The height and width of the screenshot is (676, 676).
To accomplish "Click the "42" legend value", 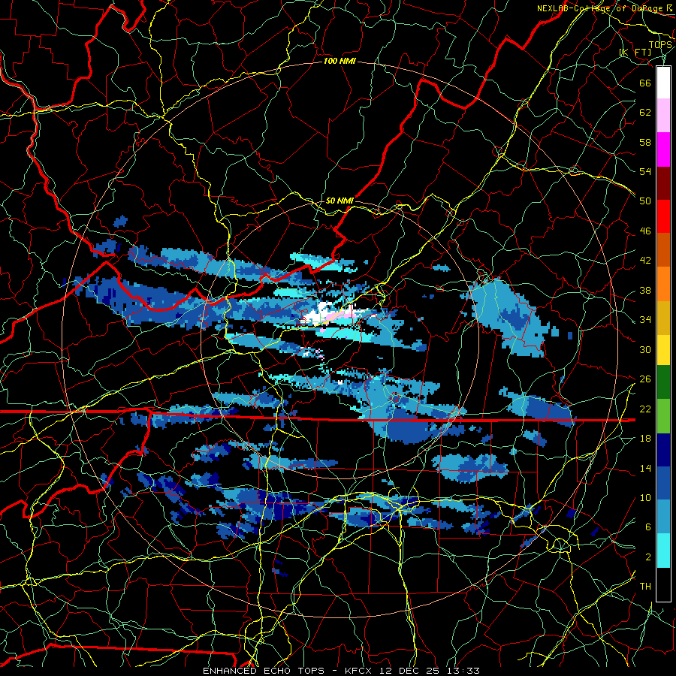I will 645,261.
